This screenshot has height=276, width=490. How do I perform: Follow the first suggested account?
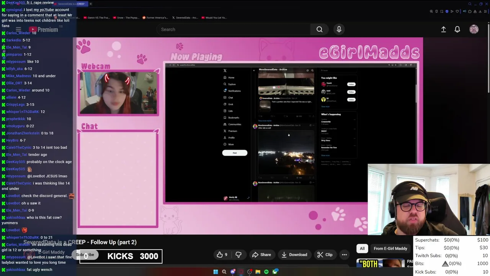click(x=351, y=84)
